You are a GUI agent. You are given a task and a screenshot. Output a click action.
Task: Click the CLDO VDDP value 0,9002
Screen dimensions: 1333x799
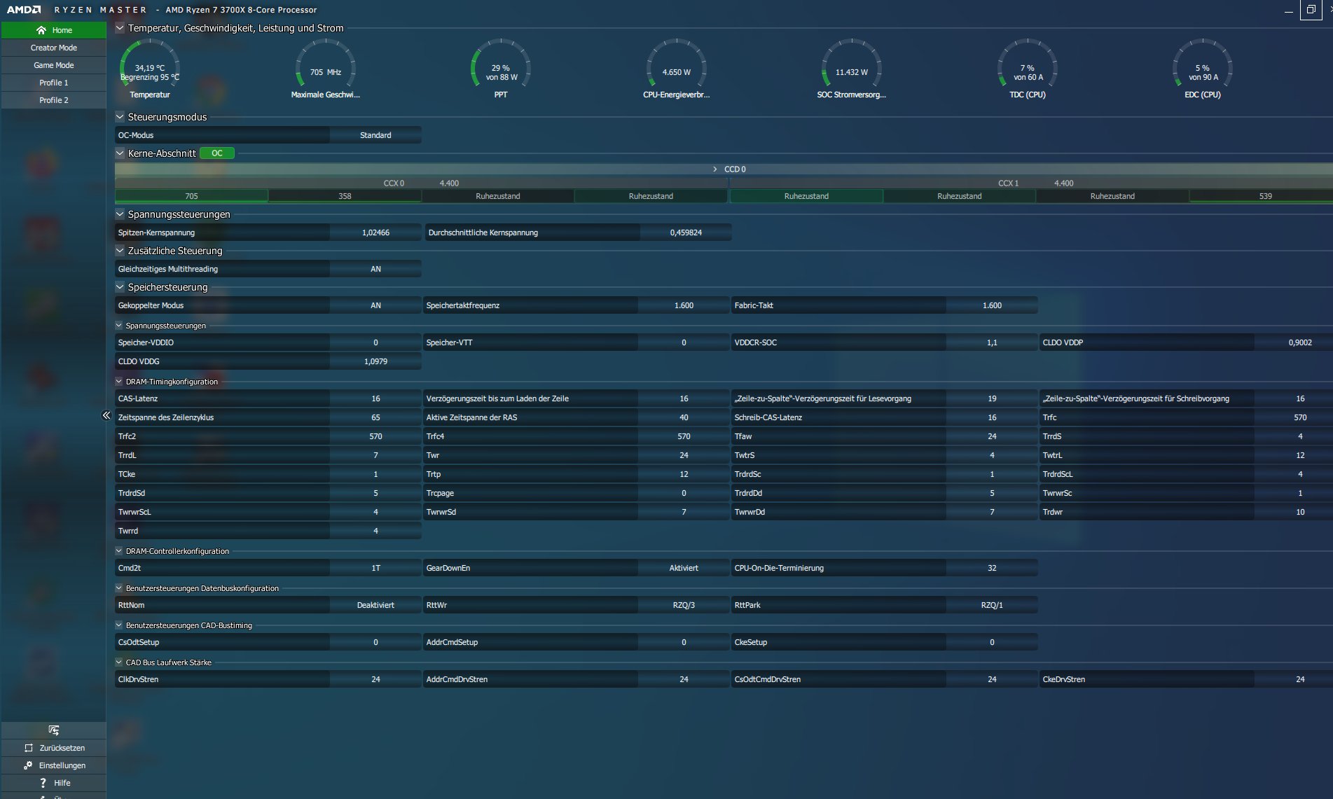pyautogui.click(x=1300, y=342)
